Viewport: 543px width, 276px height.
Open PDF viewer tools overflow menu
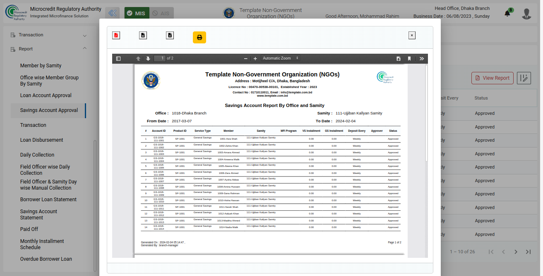coord(422,59)
